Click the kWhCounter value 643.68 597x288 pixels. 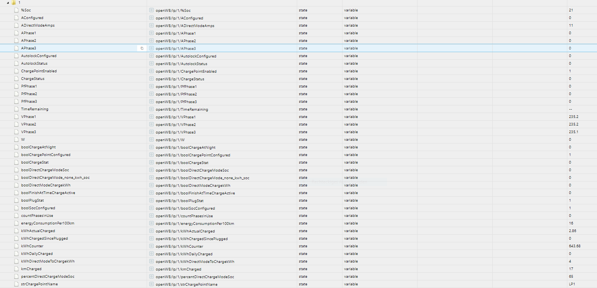(x=575, y=246)
